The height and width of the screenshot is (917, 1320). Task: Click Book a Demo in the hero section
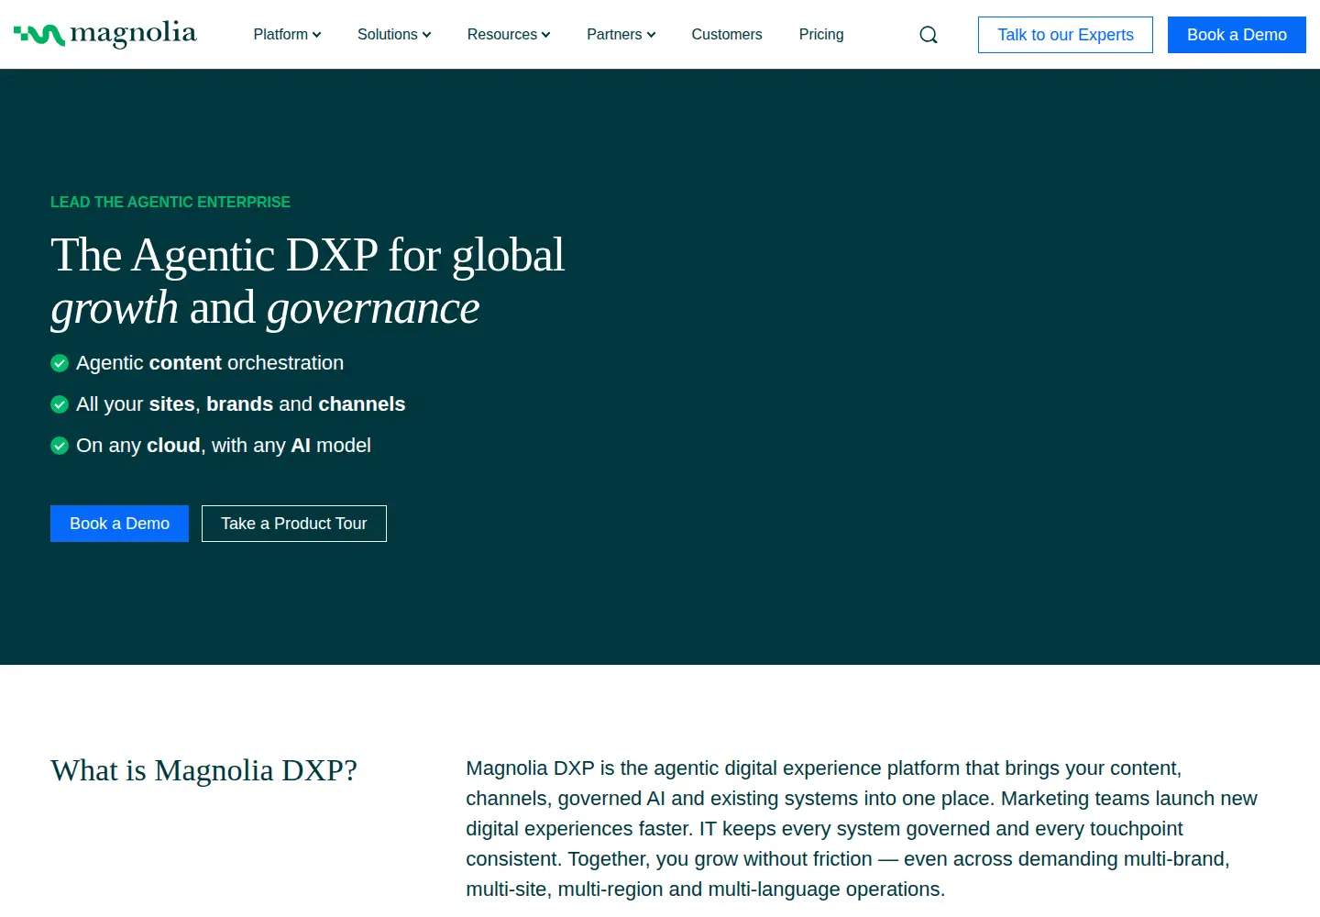point(119,524)
